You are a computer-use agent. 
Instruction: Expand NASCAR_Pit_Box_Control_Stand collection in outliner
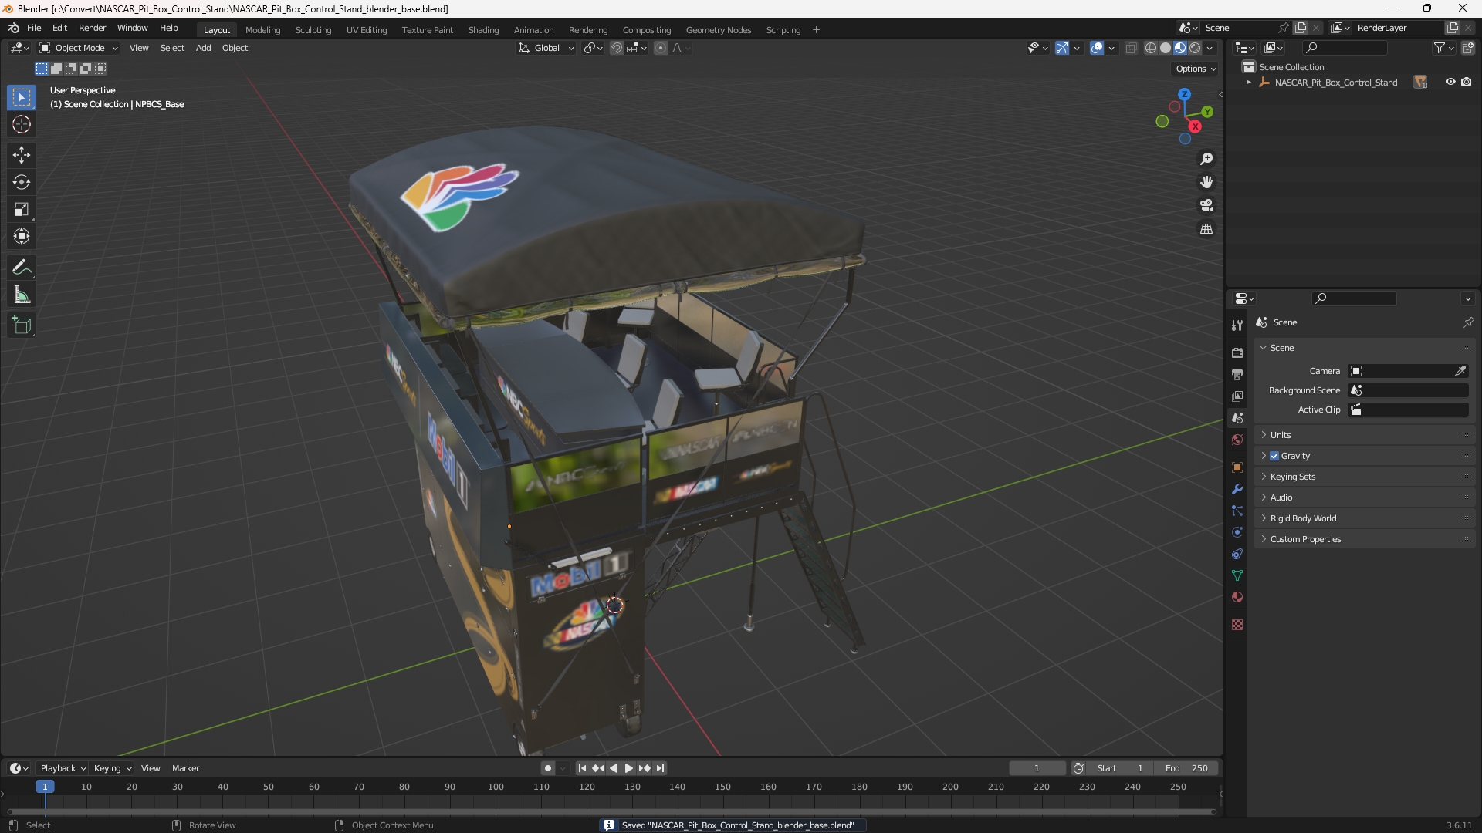point(1249,83)
